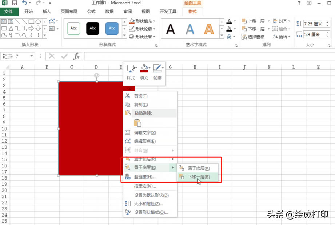Click the Save icon in Quick Access Toolbar
Viewport: 335px width, 225px height.
(15, 3)
